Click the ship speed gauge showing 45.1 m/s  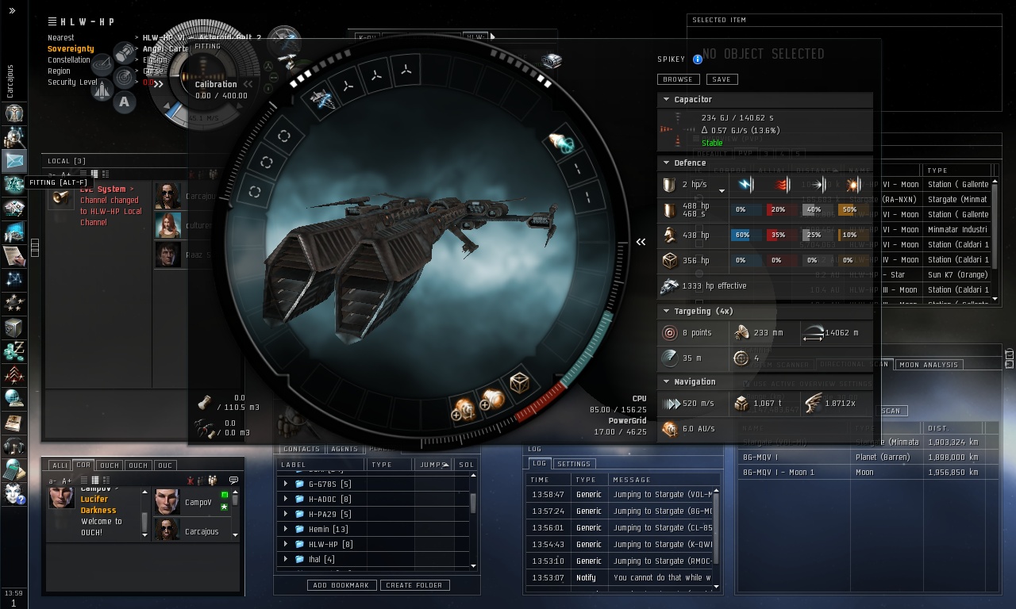point(206,118)
